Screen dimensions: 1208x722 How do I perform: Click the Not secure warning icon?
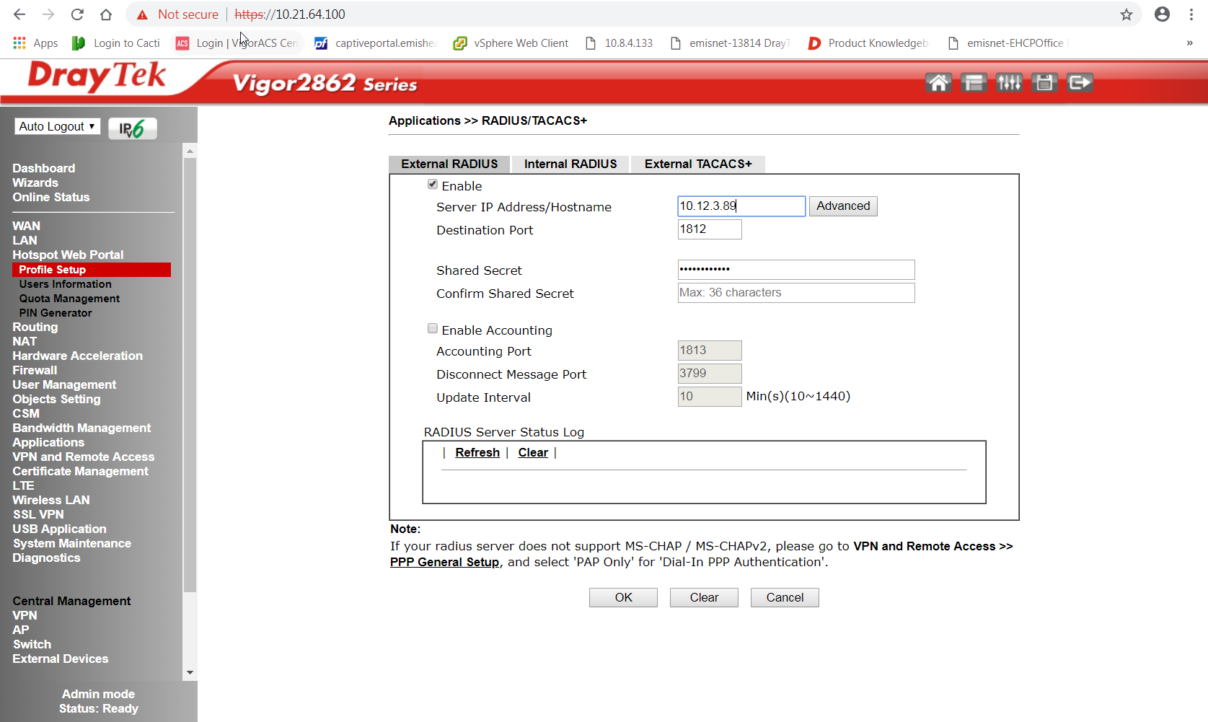(x=143, y=14)
